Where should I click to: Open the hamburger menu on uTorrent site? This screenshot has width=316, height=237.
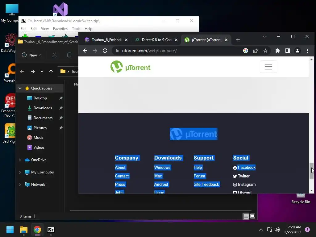[x=268, y=67]
